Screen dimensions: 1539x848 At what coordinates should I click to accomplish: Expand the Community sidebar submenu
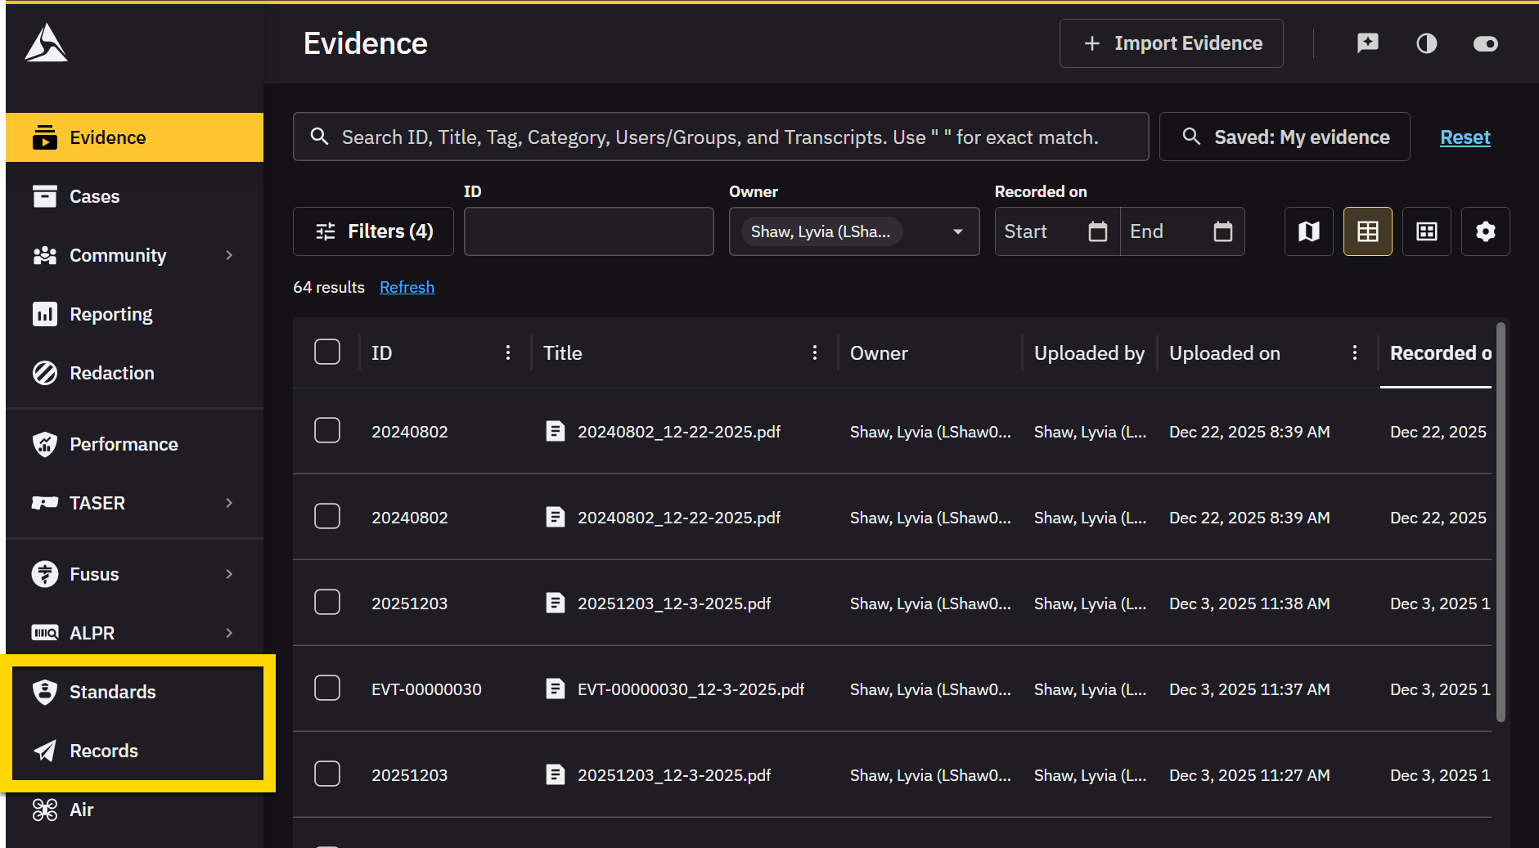pyautogui.click(x=229, y=255)
